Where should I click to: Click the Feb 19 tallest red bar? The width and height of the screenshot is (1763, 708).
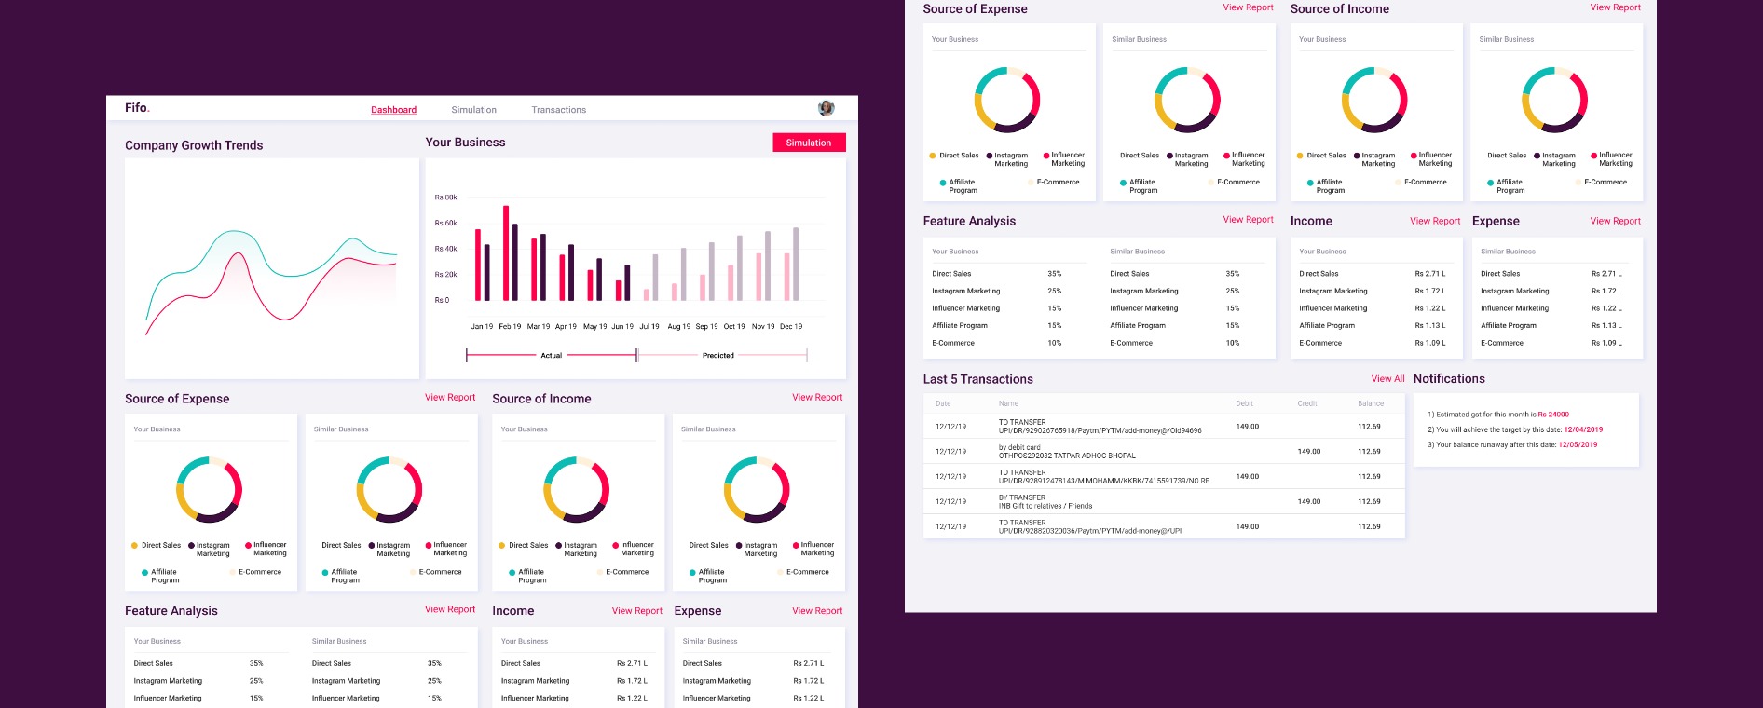(x=506, y=252)
